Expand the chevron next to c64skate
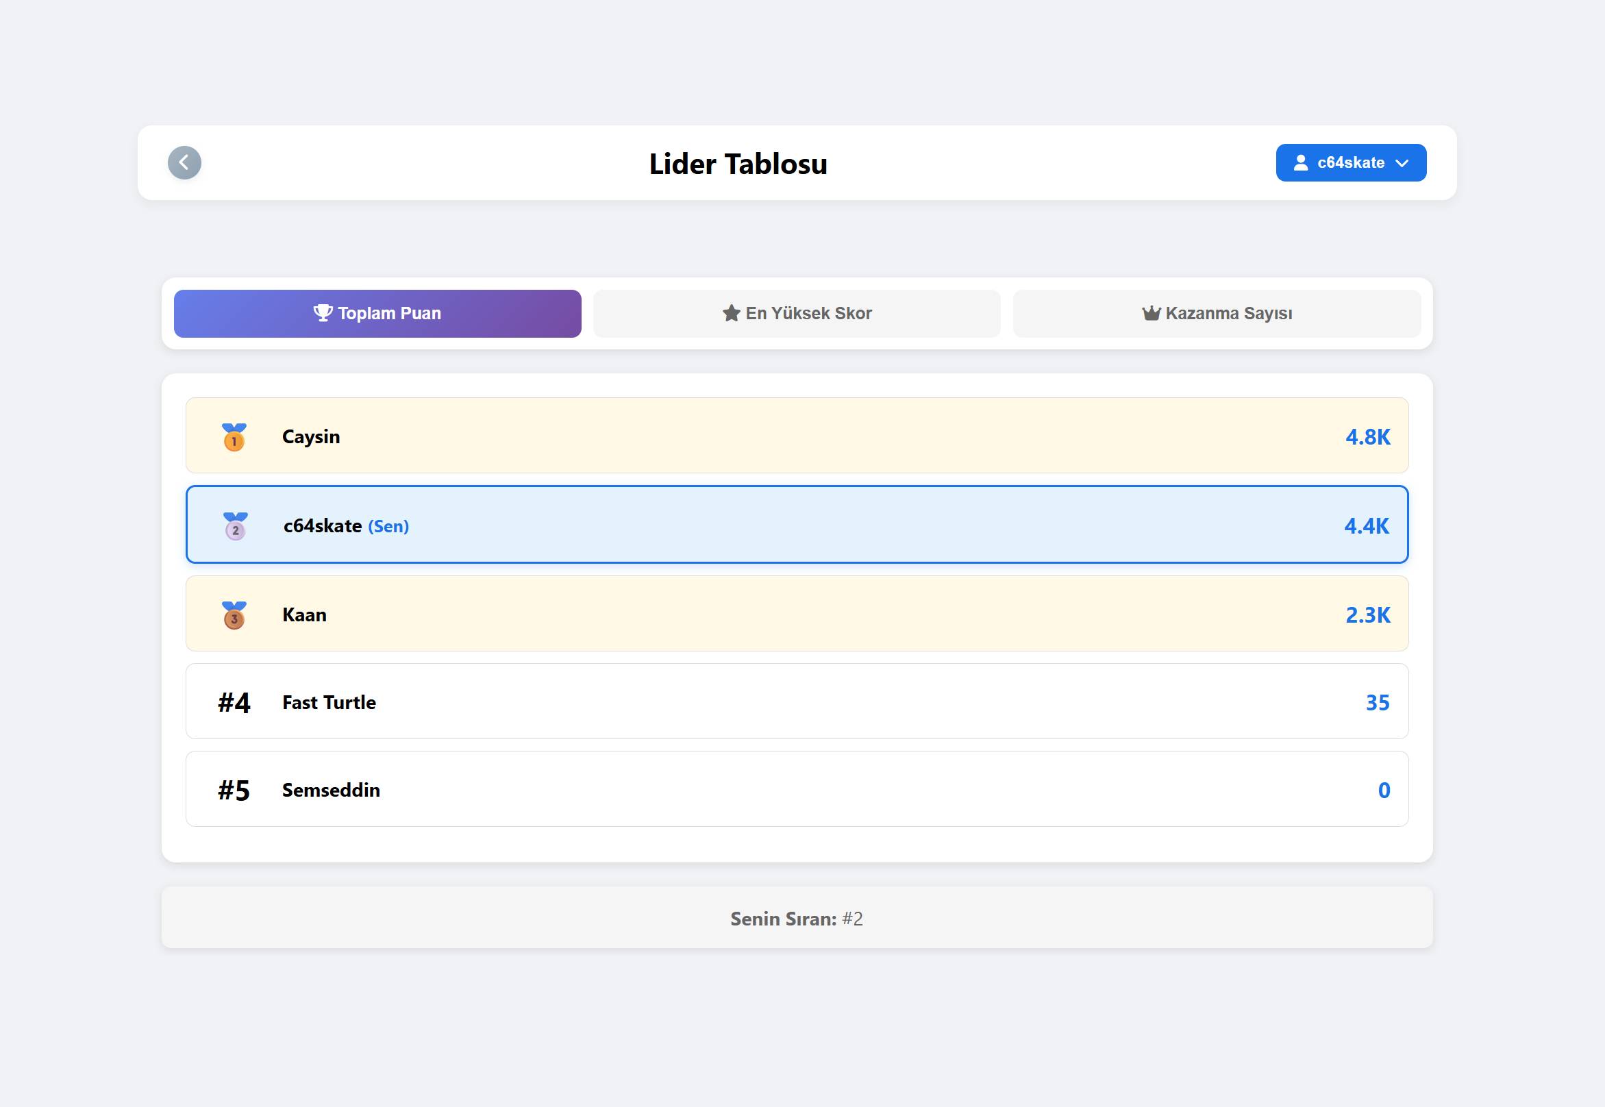This screenshot has width=1605, height=1107. click(x=1402, y=164)
